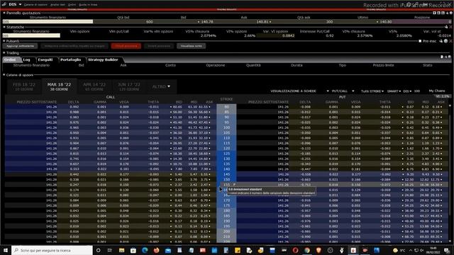Click the VI: 2.5% label
The image size is (454, 255).
pyautogui.click(x=442, y=96)
